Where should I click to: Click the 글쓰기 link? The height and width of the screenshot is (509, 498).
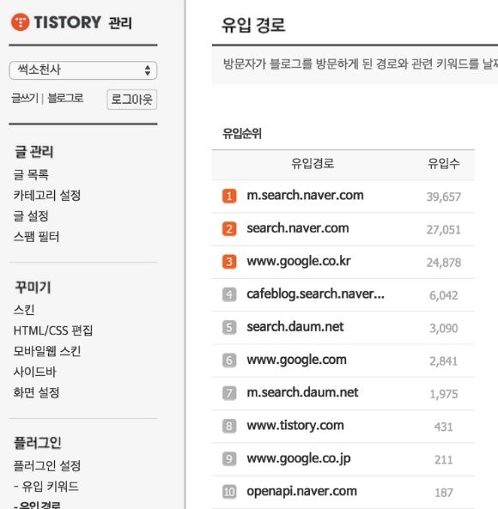(25, 98)
